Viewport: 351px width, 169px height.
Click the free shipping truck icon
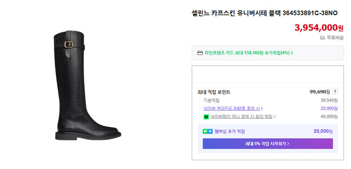click(x=322, y=38)
